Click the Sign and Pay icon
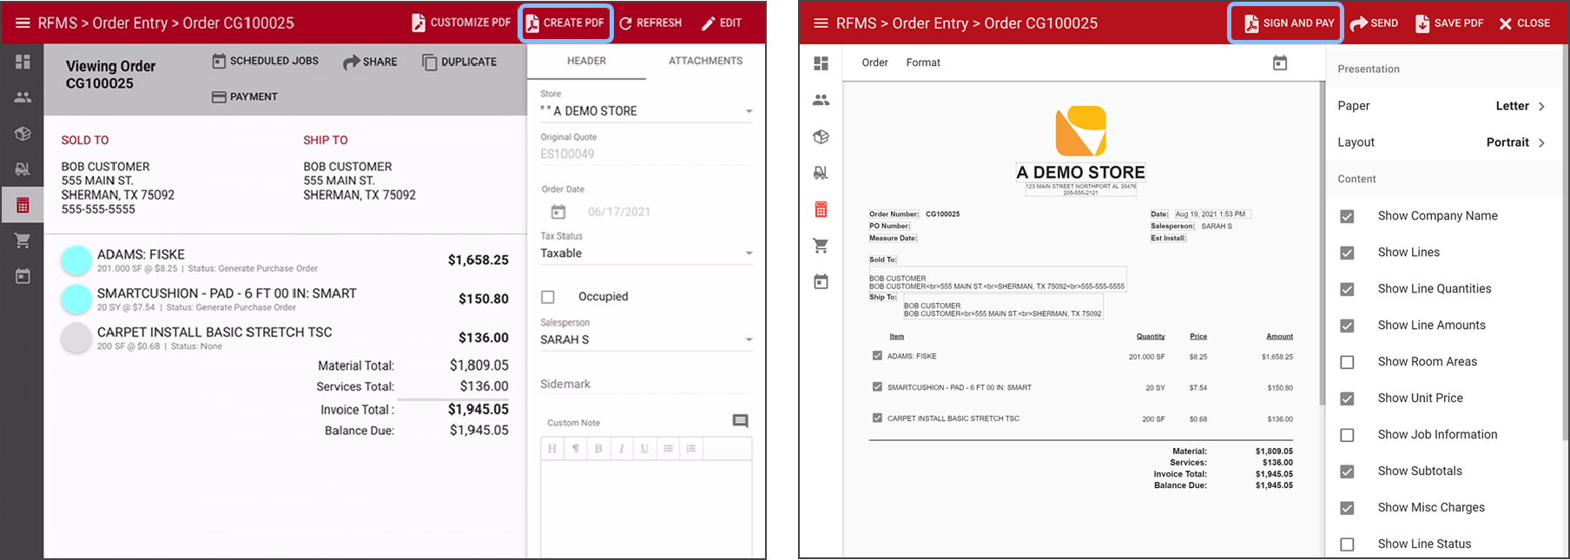Viewport: 1570px width, 560px height. click(1251, 23)
